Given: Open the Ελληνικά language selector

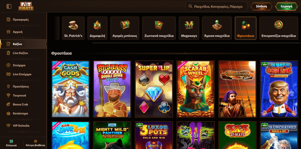Looking at the screenshot, I should tap(11, 143).
